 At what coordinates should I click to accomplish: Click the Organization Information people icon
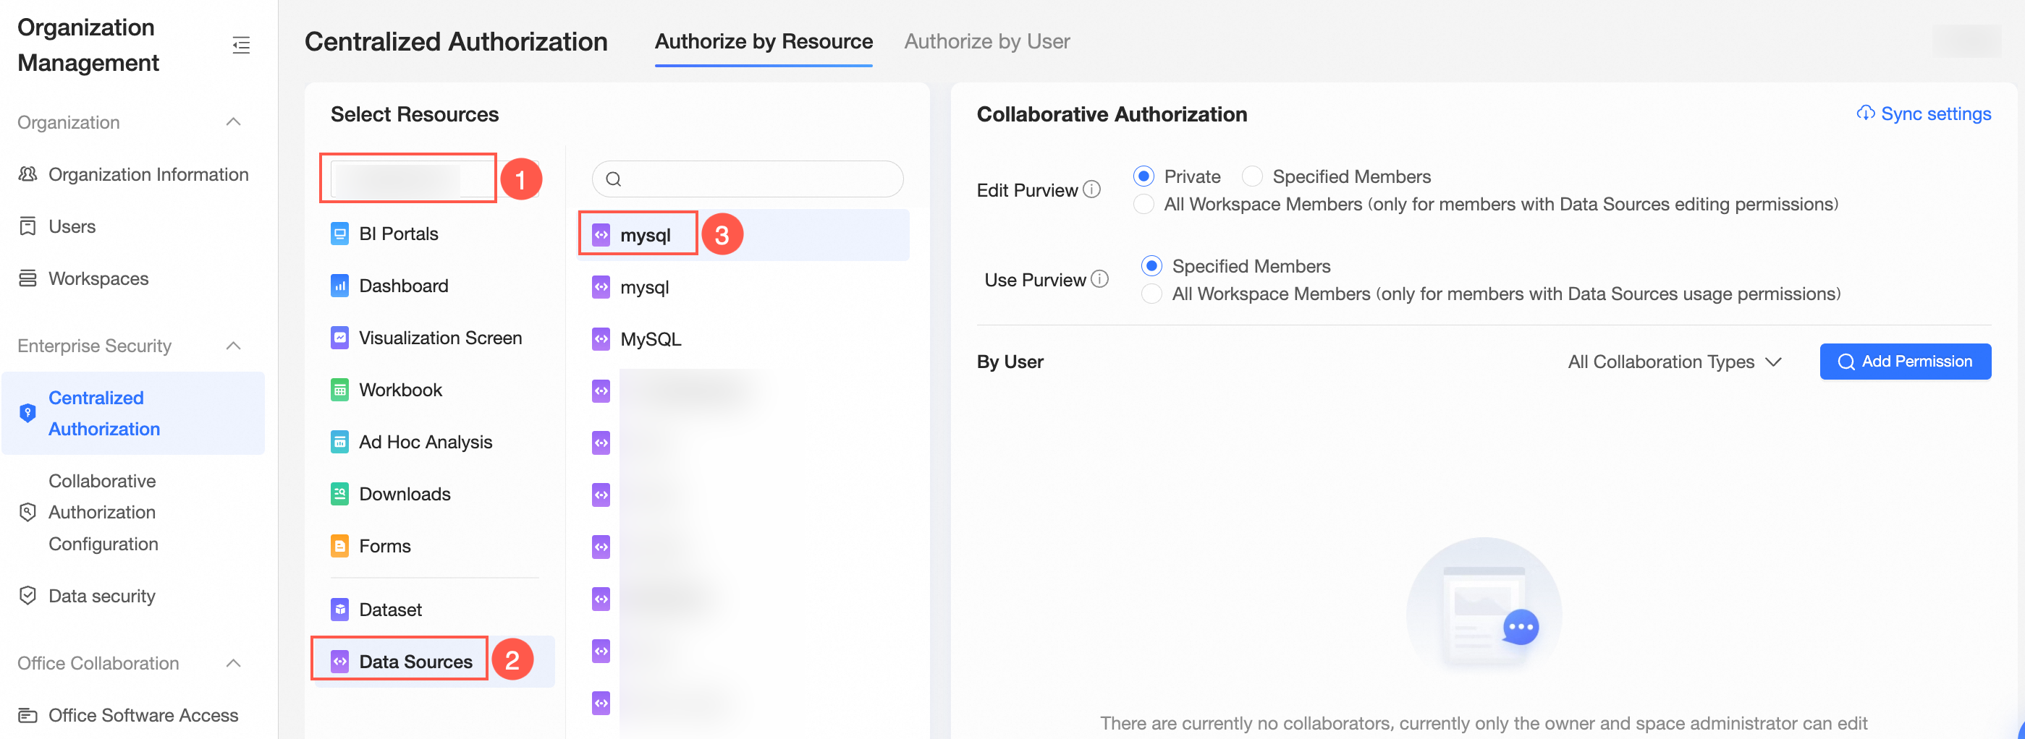pyautogui.click(x=28, y=174)
